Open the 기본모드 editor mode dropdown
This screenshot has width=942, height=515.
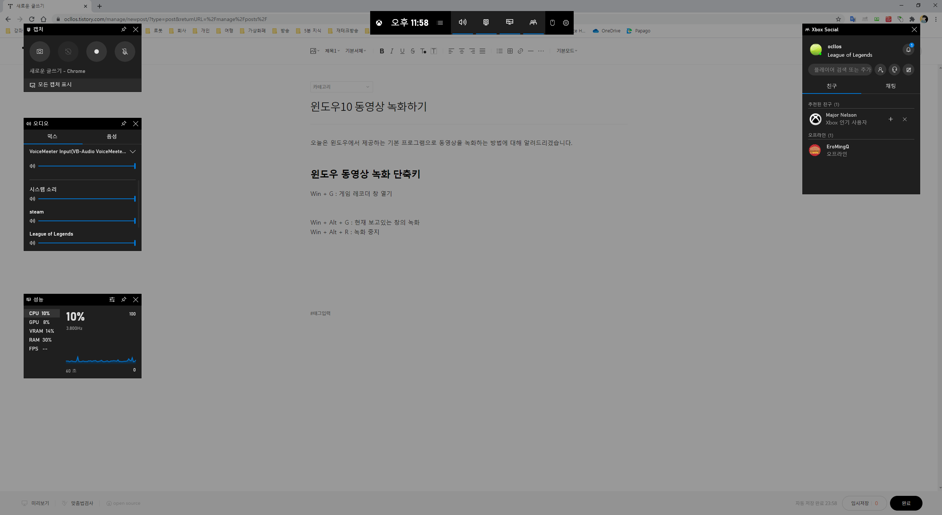[567, 51]
